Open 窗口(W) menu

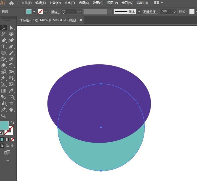[127, 3]
